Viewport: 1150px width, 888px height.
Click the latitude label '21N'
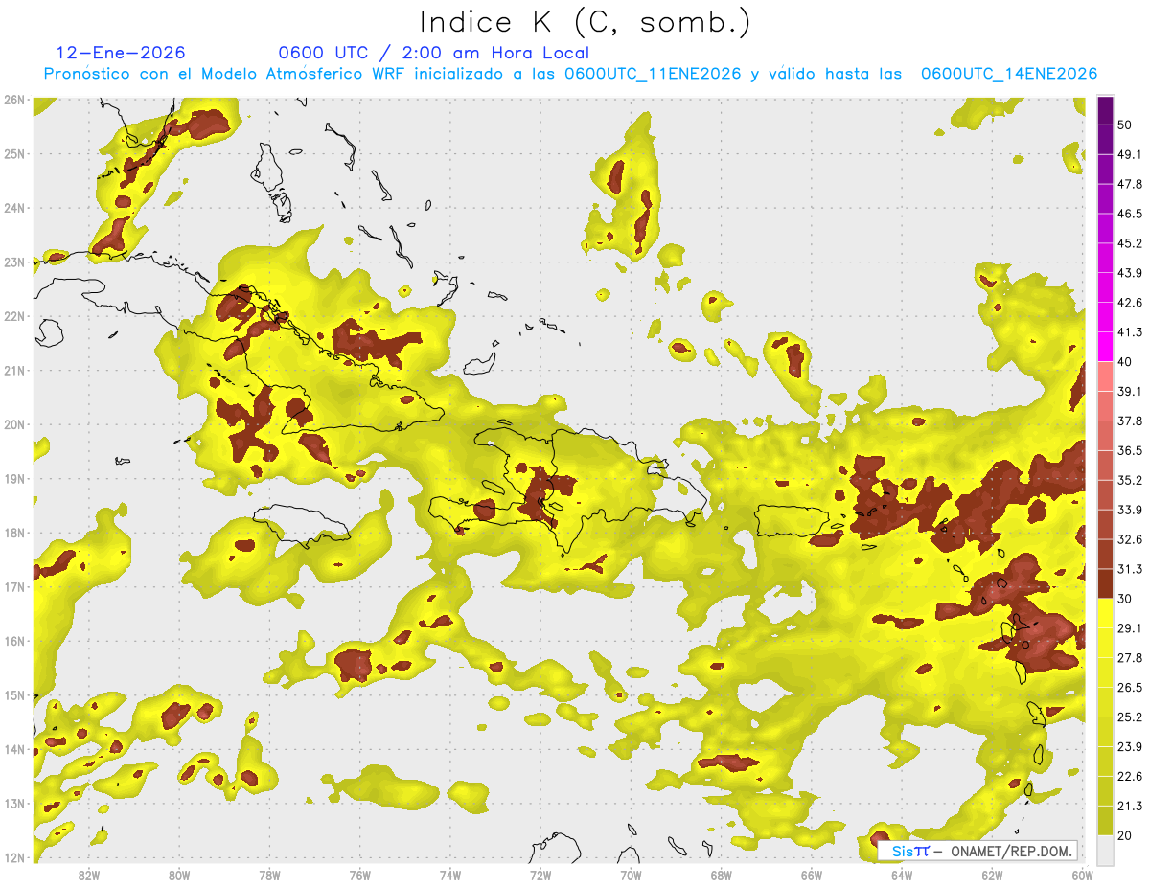click(x=14, y=371)
